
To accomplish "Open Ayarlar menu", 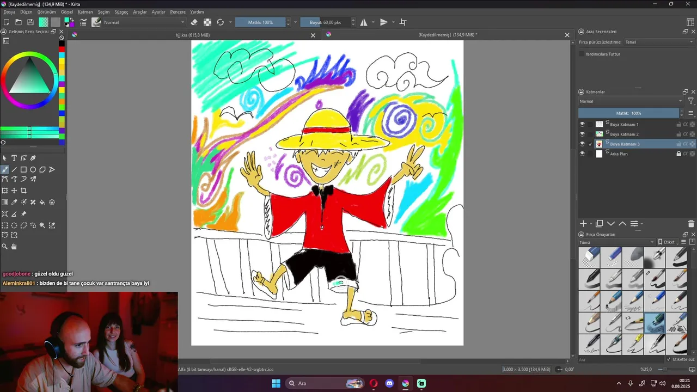I will click(x=158, y=12).
